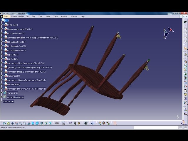Viewport: 188px width, 141px height.
Task: Click the black swirl icon in bottom toolbar
Action: pos(86,123)
